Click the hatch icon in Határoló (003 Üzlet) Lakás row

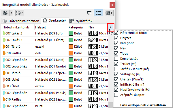[x=93, y=40]
